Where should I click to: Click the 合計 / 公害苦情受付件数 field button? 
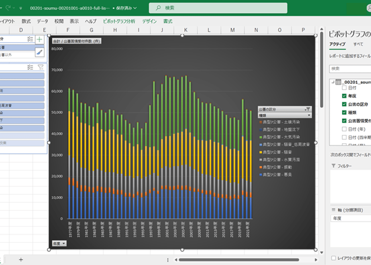pyautogui.click(x=77, y=41)
